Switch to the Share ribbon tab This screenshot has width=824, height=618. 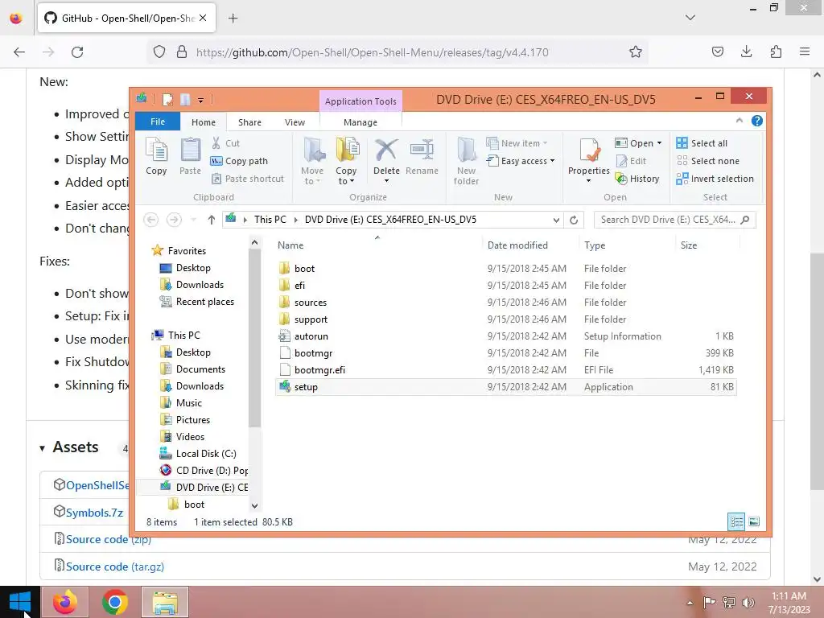point(249,122)
